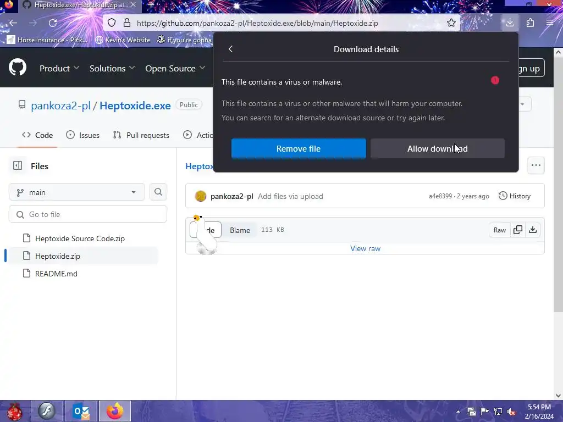Open the View raw link
Screen dimensions: 563x422
pos(365,248)
